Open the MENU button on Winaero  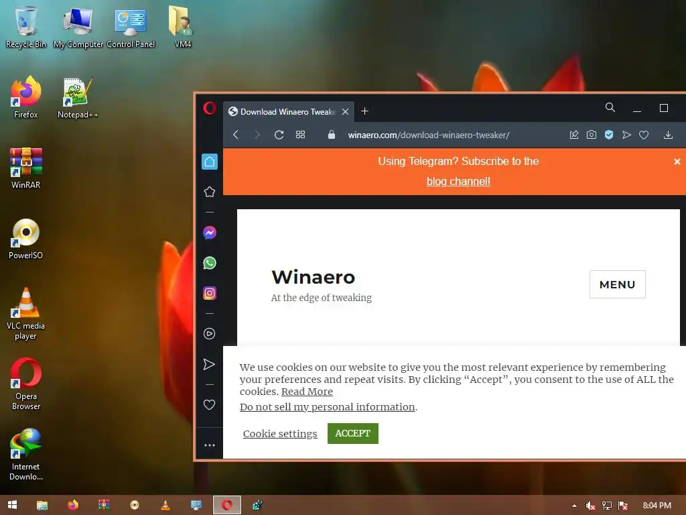tap(617, 284)
